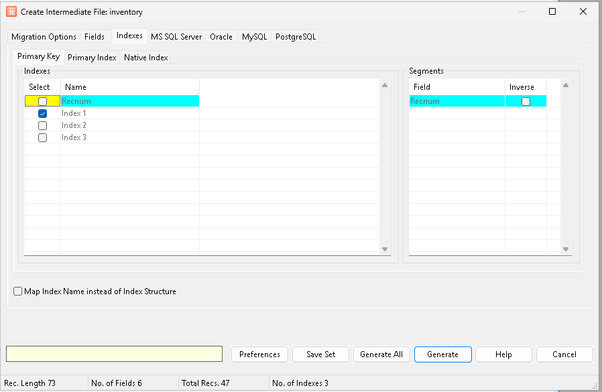Enable Map Index Name instead of Index Structure
602x392 pixels.
(x=18, y=291)
